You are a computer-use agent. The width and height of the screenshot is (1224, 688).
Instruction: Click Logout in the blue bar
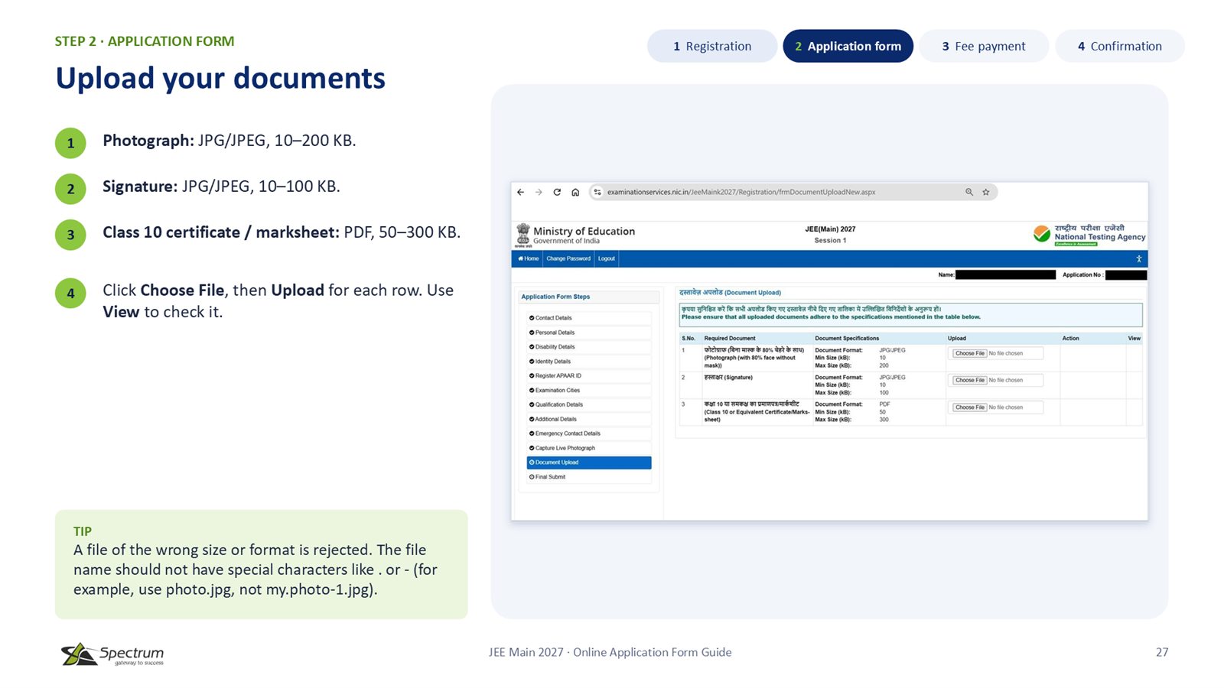pyautogui.click(x=607, y=259)
